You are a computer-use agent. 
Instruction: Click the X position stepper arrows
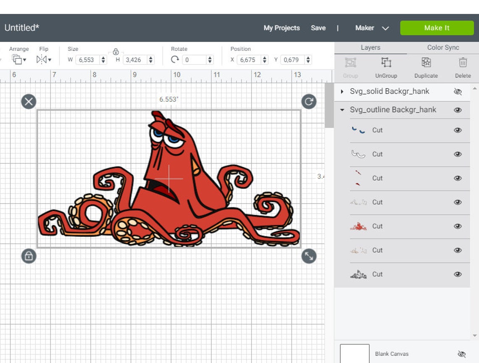tap(265, 60)
